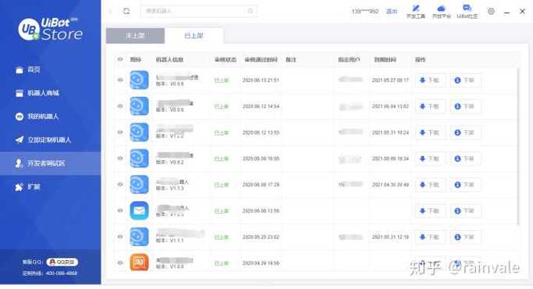This screenshot has height=289, width=533.
Task: Click robot icon in 2020.05.25 23:02 row
Action: 140,237
